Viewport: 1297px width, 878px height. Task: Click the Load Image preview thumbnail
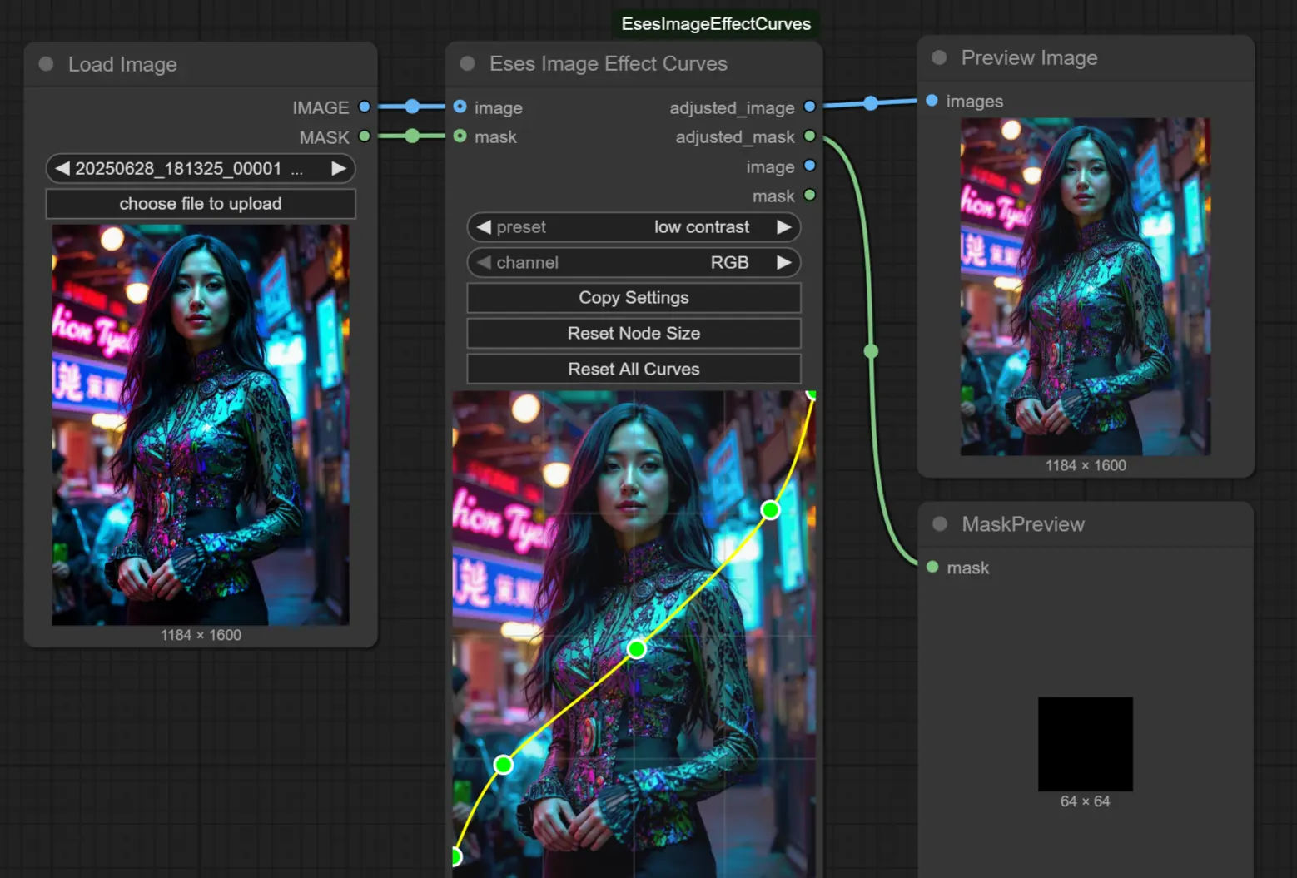click(201, 424)
